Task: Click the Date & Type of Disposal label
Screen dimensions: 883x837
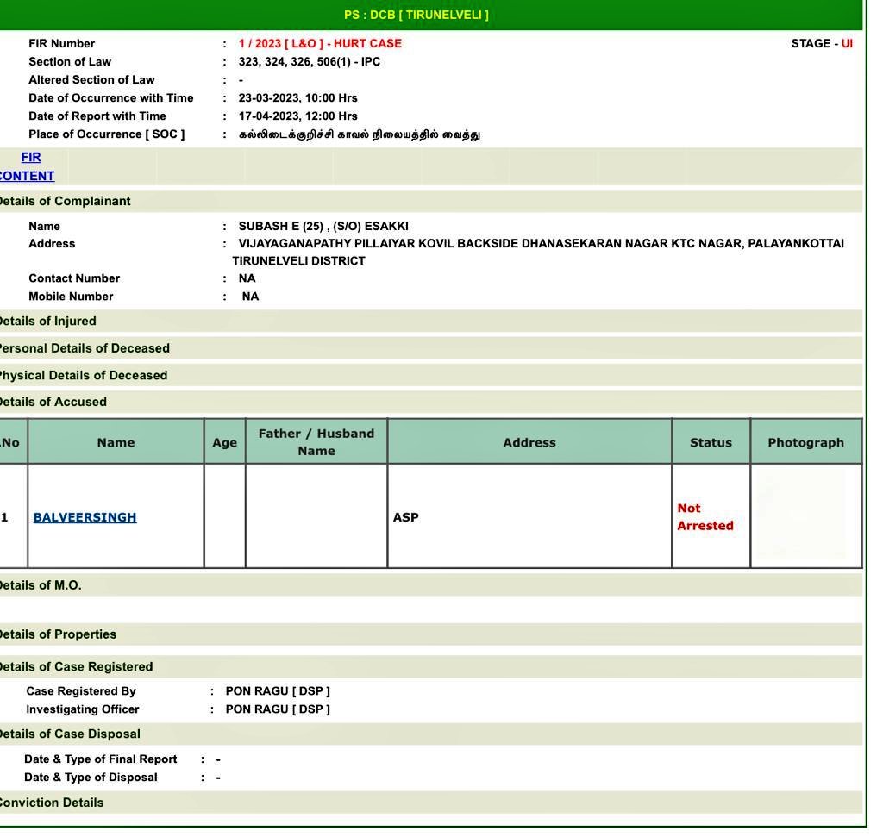Action: (91, 778)
